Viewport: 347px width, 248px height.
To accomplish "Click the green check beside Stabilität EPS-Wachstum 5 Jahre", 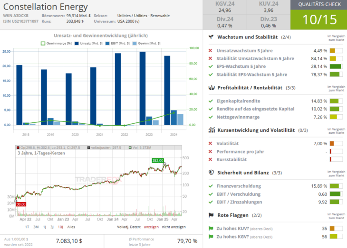I will pyautogui.click(x=211, y=74).
